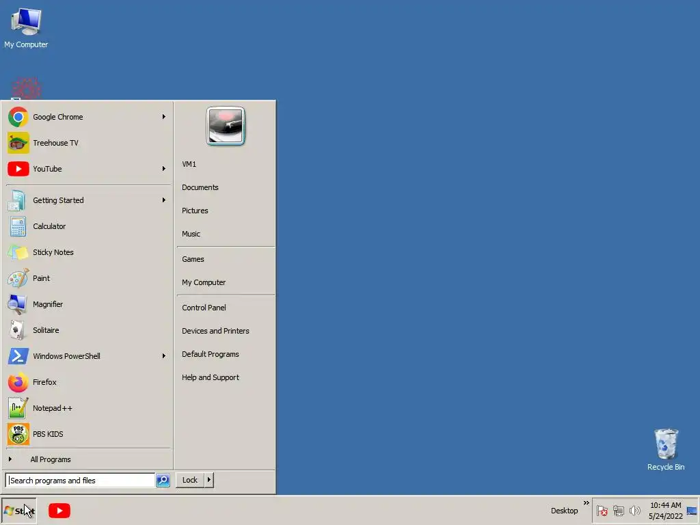Image resolution: width=700 pixels, height=525 pixels.
Task: Expand the Windows PowerShell submenu arrow
Action: tap(164, 356)
